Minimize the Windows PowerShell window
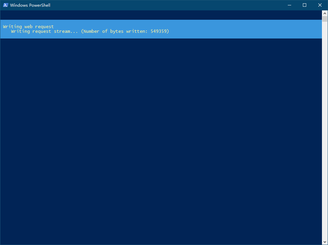328x245 pixels. coord(289,5)
